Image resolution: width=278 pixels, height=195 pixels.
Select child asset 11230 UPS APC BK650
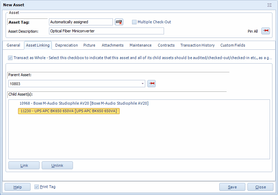tap(69, 111)
